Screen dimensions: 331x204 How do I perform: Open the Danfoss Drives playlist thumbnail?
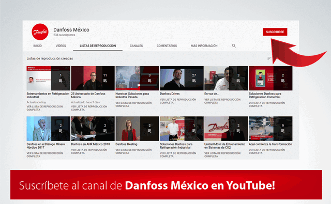click(182, 78)
